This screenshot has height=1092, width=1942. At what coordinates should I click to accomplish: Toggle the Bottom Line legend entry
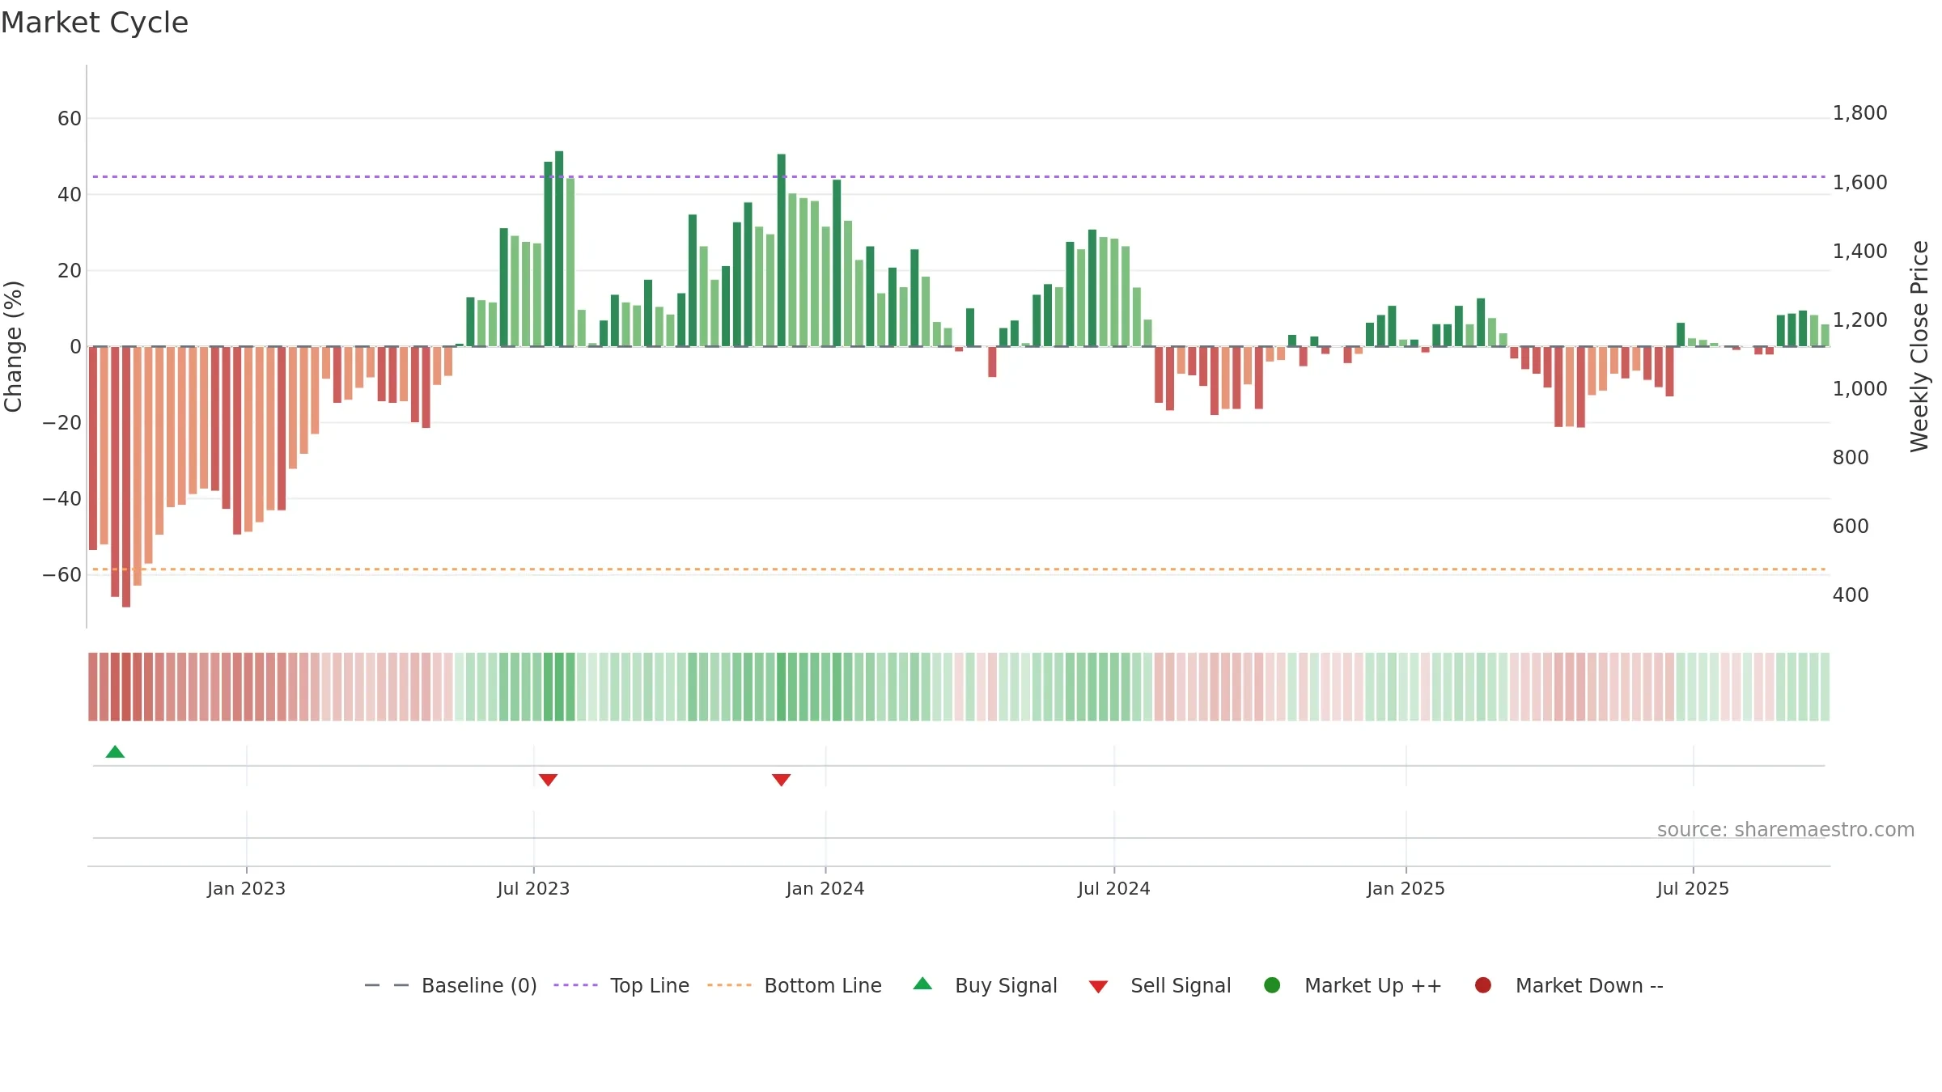point(795,985)
